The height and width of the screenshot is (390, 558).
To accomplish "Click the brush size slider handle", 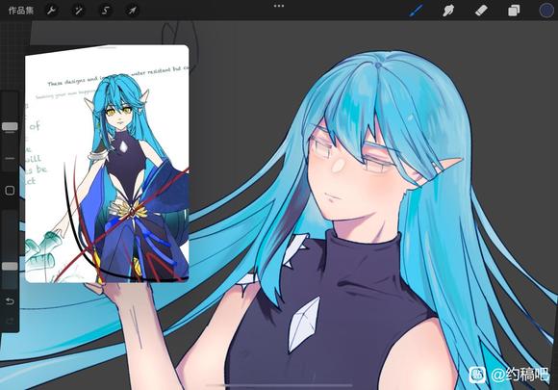I will [10, 126].
